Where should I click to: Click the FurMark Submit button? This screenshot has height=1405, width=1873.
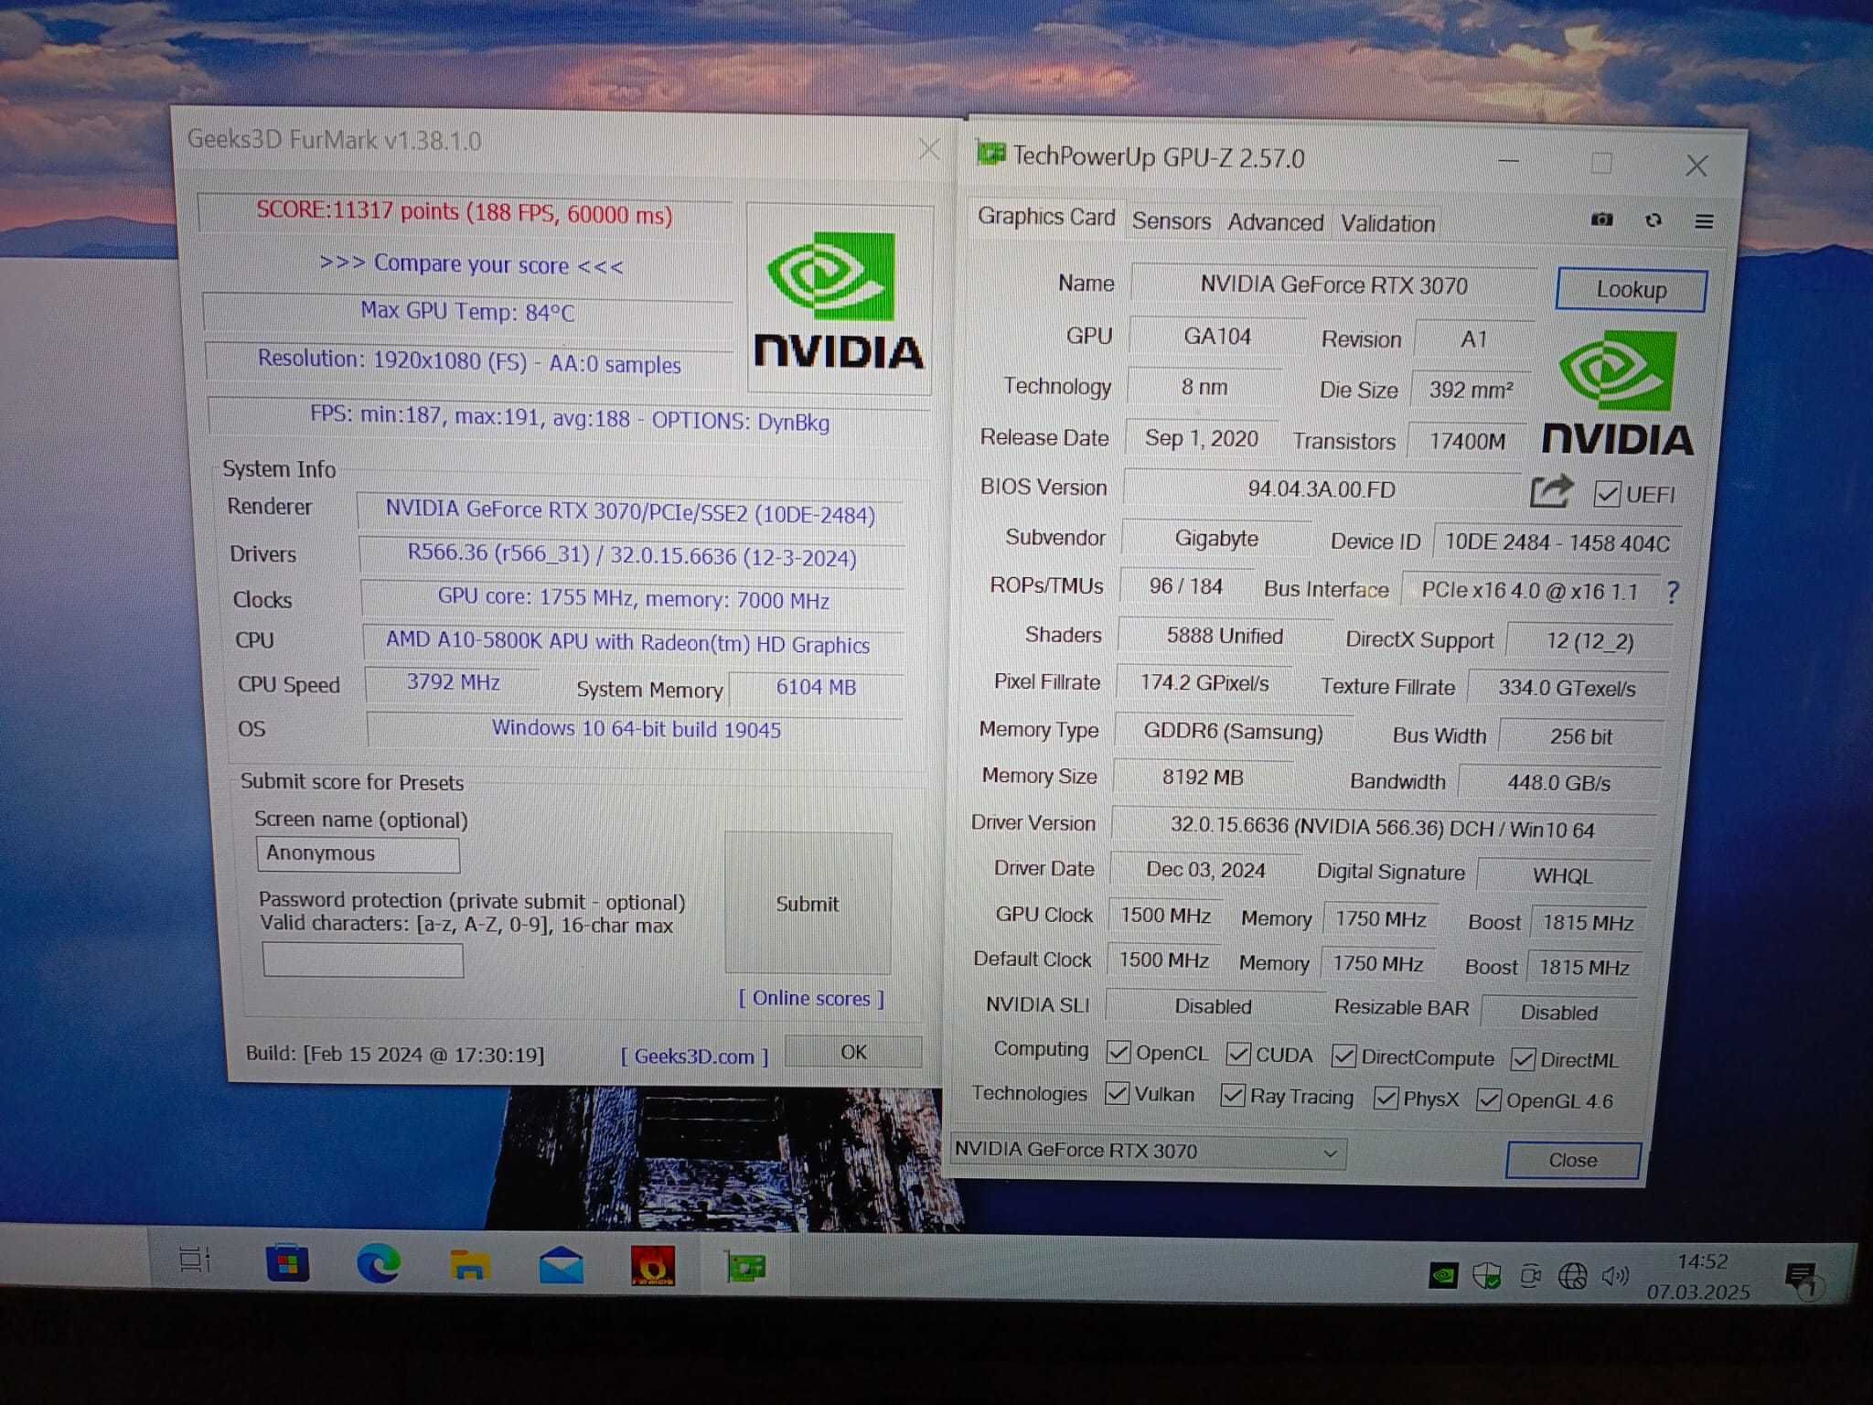click(807, 904)
